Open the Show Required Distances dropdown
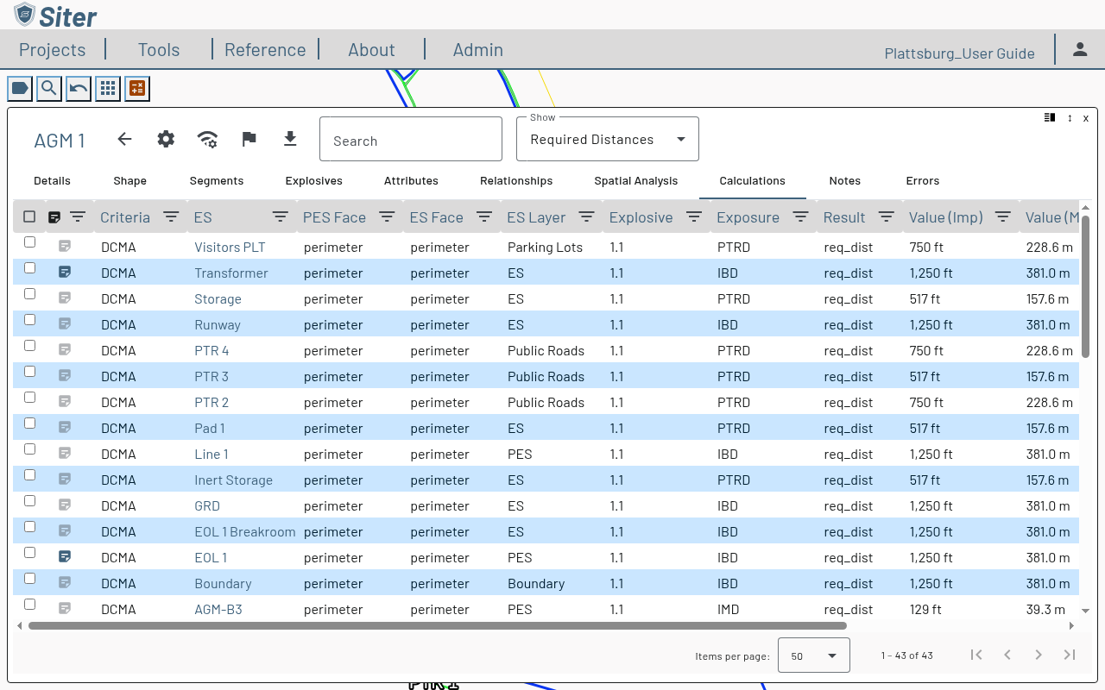 pyautogui.click(x=608, y=139)
